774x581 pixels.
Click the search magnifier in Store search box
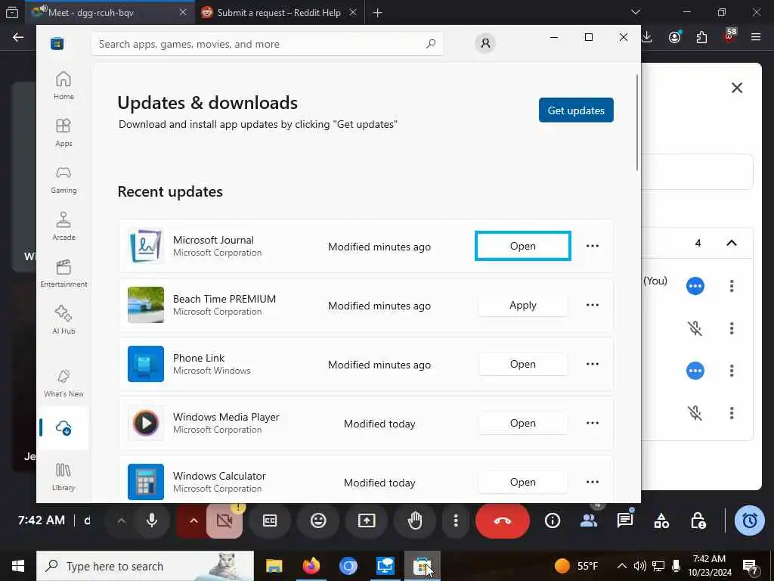[430, 43]
